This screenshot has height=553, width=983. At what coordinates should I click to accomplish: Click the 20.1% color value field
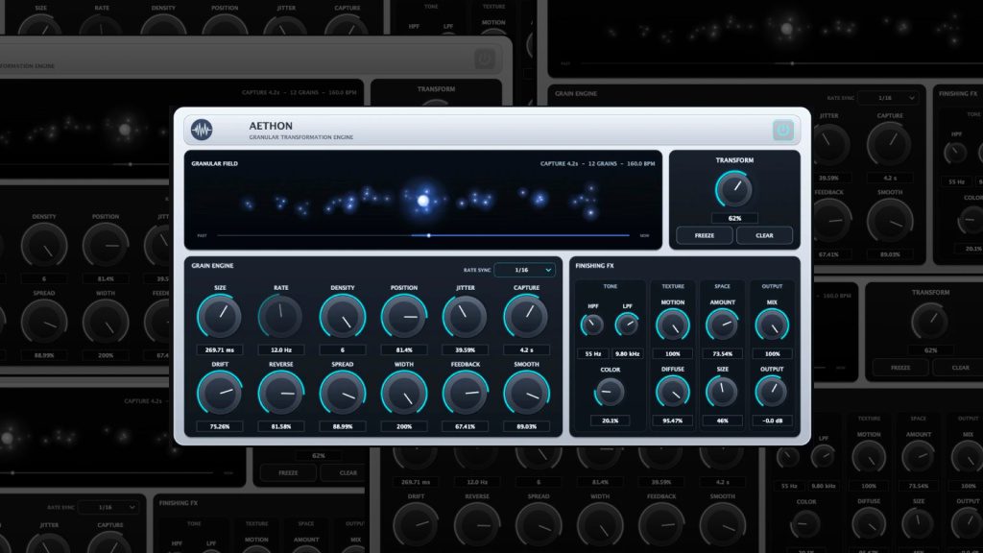pyautogui.click(x=610, y=421)
